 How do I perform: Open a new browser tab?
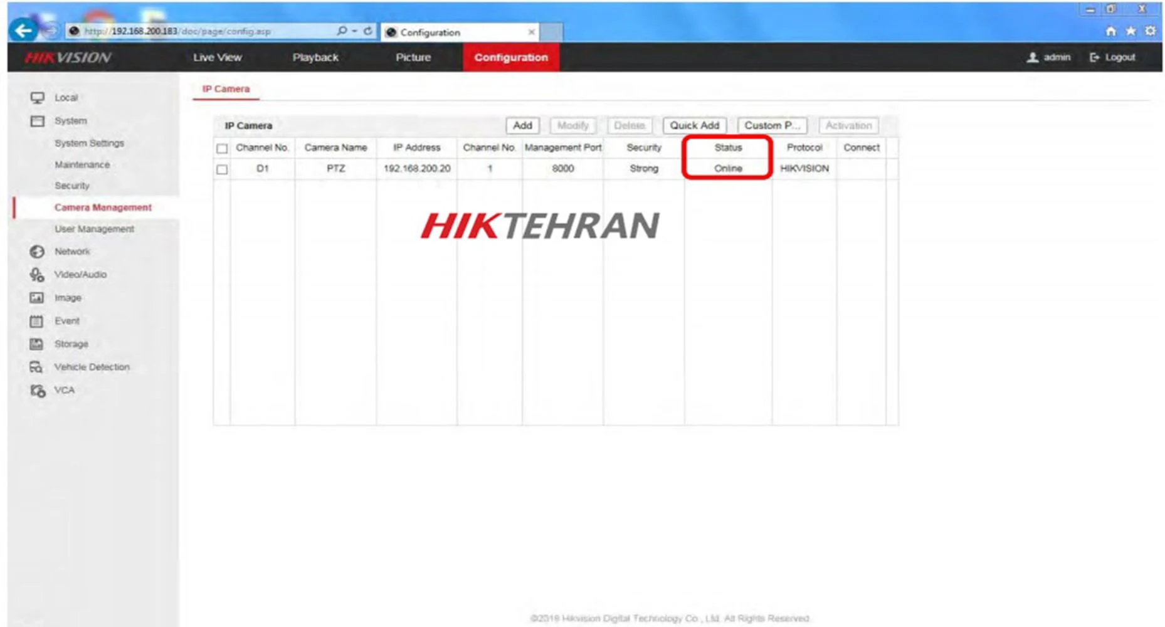(x=551, y=32)
